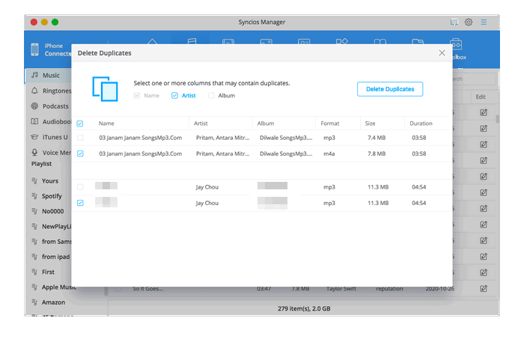Screen dimensions: 524x351
Task: Click the Playlist section heading
Action: (x=41, y=164)
